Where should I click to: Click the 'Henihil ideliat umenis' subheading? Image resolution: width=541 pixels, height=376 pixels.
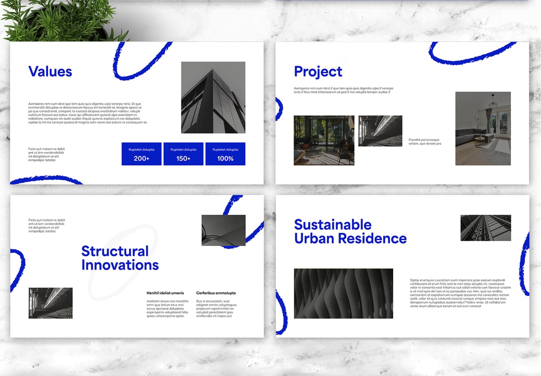click(166, 293)
